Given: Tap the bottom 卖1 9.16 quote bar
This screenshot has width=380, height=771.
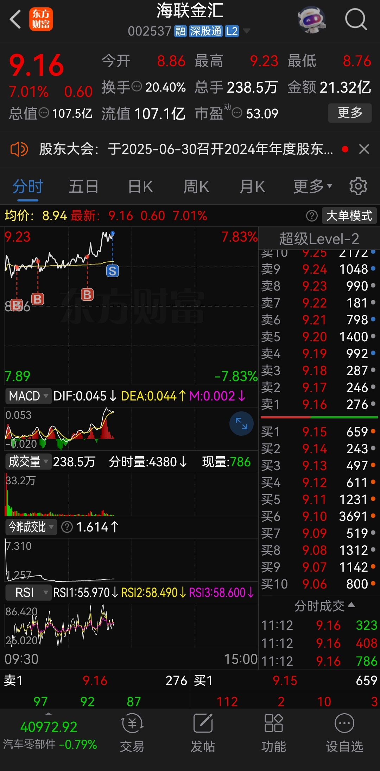Looking at the screenshot, I should point(95,680).
